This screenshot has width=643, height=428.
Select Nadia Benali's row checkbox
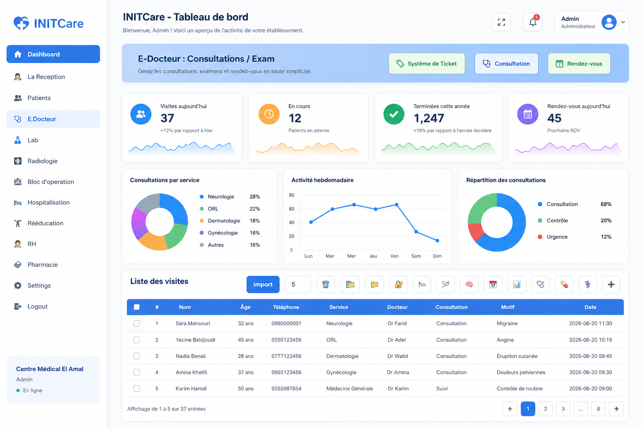click(x=136, y=356)
